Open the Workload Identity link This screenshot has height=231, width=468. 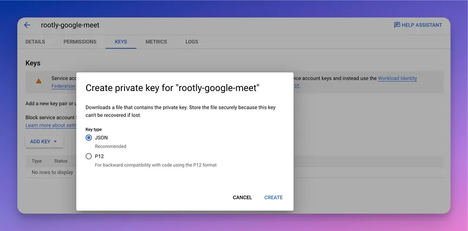397,78
